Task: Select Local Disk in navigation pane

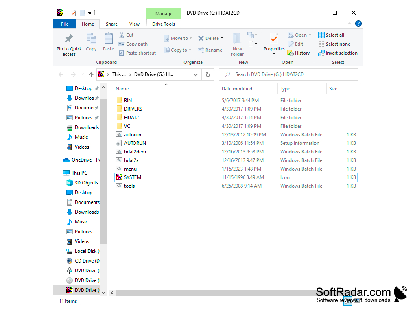Action: [83, 251]
